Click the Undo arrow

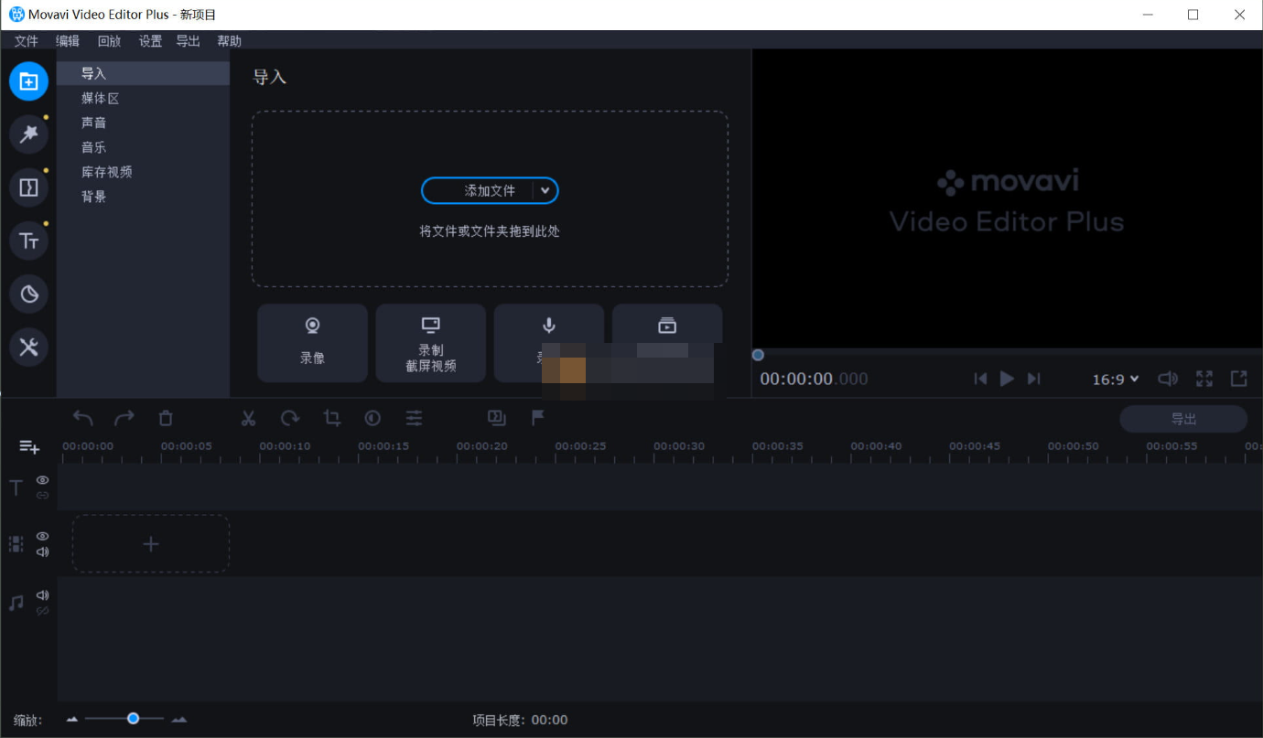82,418
